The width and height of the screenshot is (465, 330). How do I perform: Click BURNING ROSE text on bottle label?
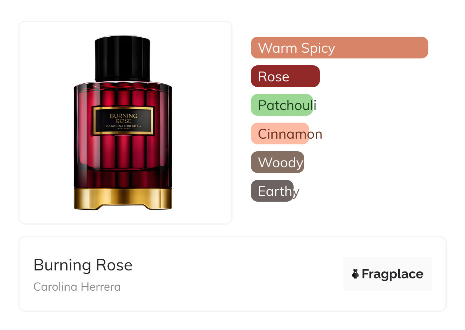(123, 118)
